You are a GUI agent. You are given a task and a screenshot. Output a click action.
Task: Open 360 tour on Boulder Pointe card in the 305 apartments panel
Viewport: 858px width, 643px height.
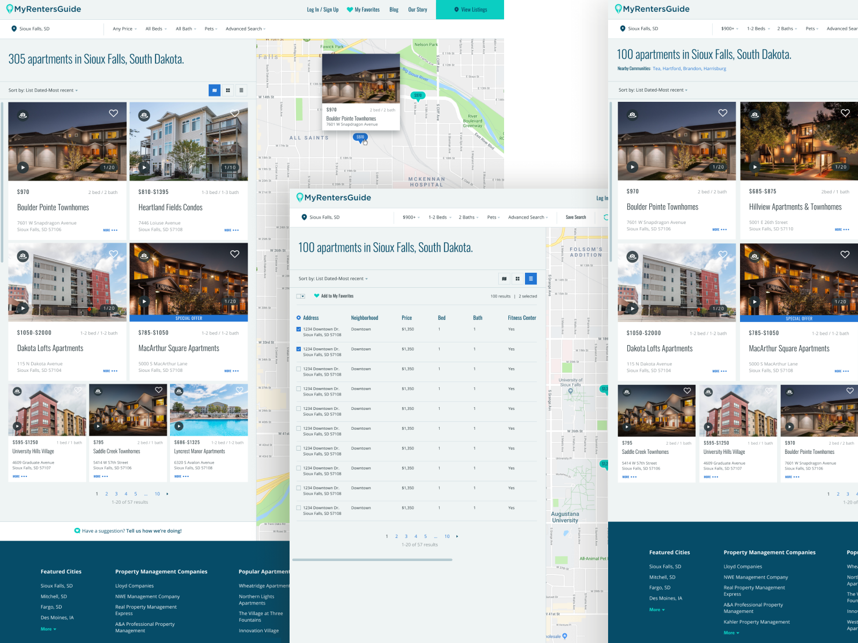23,115
